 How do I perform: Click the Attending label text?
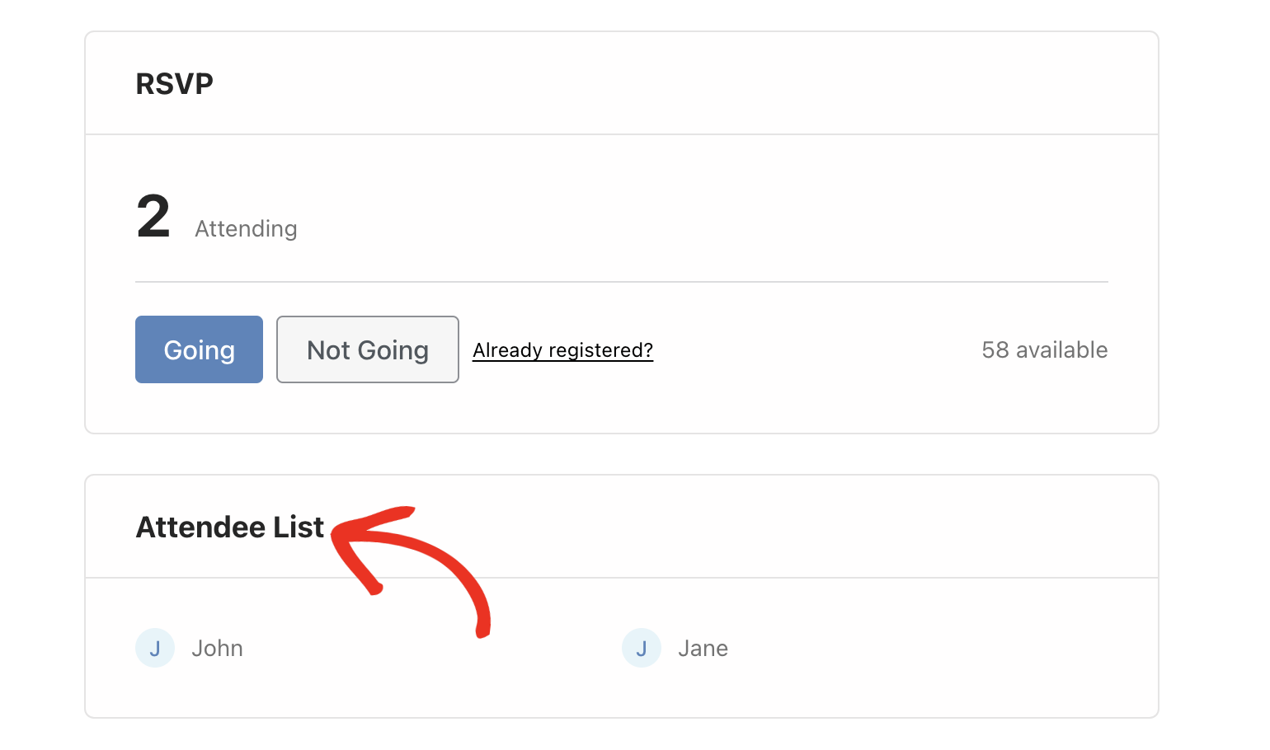coord(246,229)
